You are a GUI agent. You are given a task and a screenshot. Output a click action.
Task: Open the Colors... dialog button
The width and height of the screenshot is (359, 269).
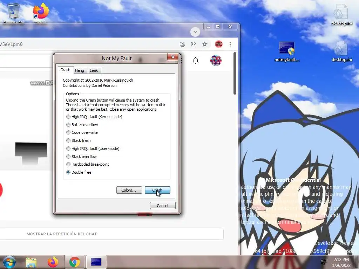129,190
